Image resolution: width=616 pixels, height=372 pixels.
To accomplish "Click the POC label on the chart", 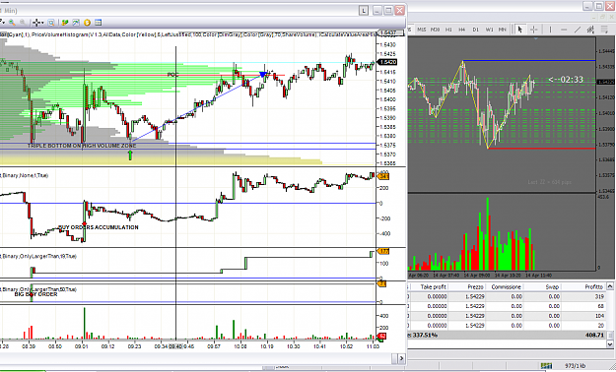I will coord(172,75).
